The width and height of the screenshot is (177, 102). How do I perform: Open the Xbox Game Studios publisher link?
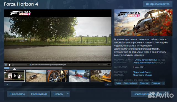click(142, 75)
